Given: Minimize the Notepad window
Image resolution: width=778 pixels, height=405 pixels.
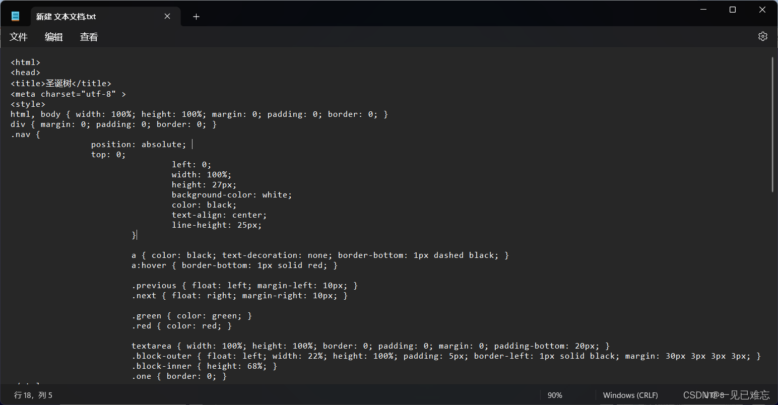Looking at the screenshot, I should 703,10.
